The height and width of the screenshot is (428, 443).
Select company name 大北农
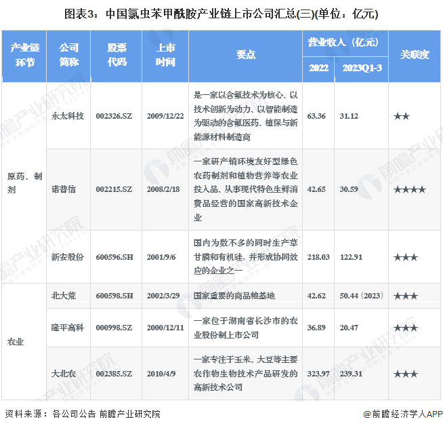pos(64,374)
